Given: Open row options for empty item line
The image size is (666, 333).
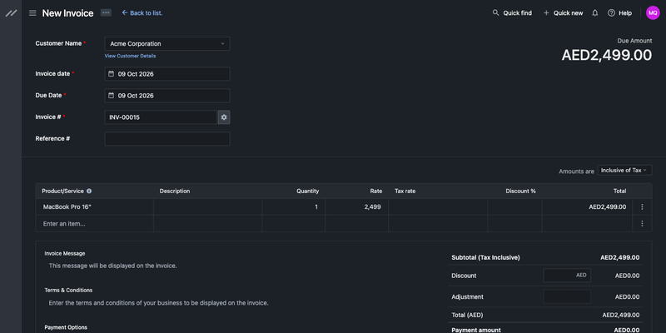Looking at the screenshot, I should coord(642,223).
